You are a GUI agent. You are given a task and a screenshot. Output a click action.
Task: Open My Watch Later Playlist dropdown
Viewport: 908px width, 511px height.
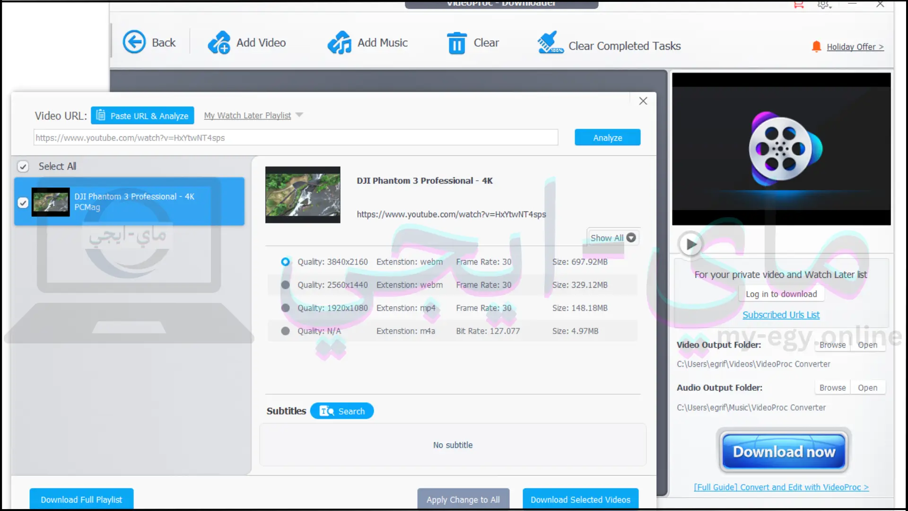click(299, 115)
